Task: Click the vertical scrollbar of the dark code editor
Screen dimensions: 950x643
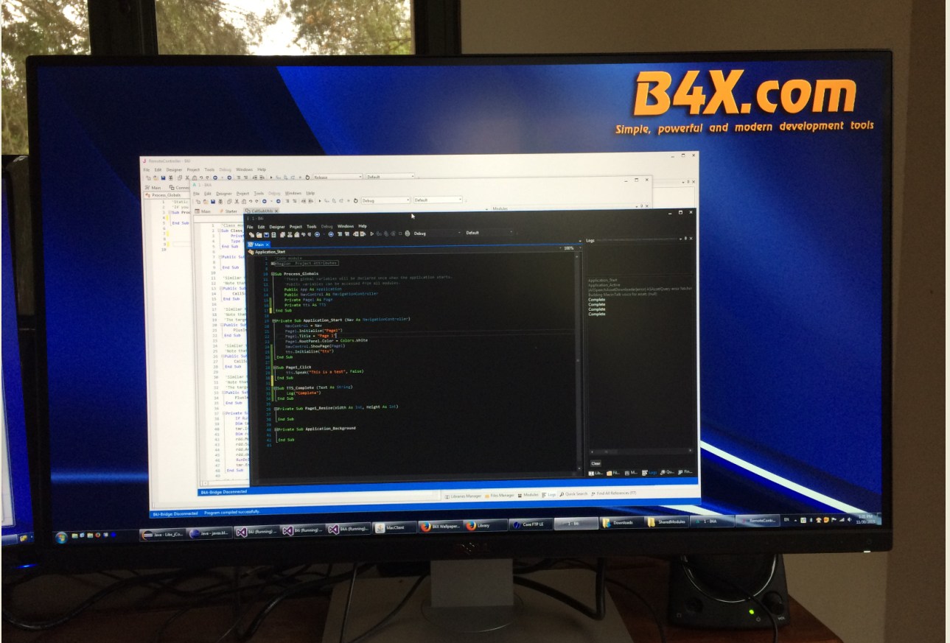Action: (579, 361)
